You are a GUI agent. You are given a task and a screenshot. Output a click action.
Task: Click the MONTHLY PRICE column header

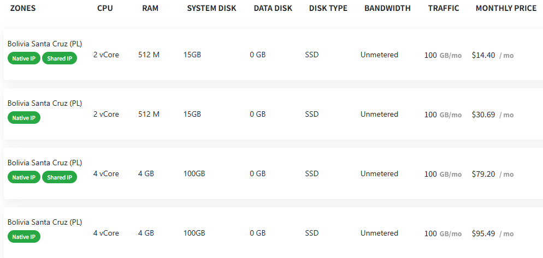(506, 9)
